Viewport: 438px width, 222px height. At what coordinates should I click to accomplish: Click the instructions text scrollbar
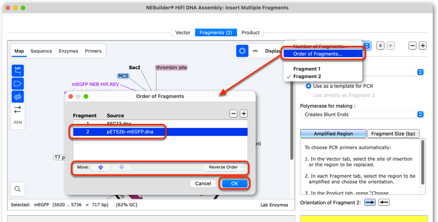[423, 162]
